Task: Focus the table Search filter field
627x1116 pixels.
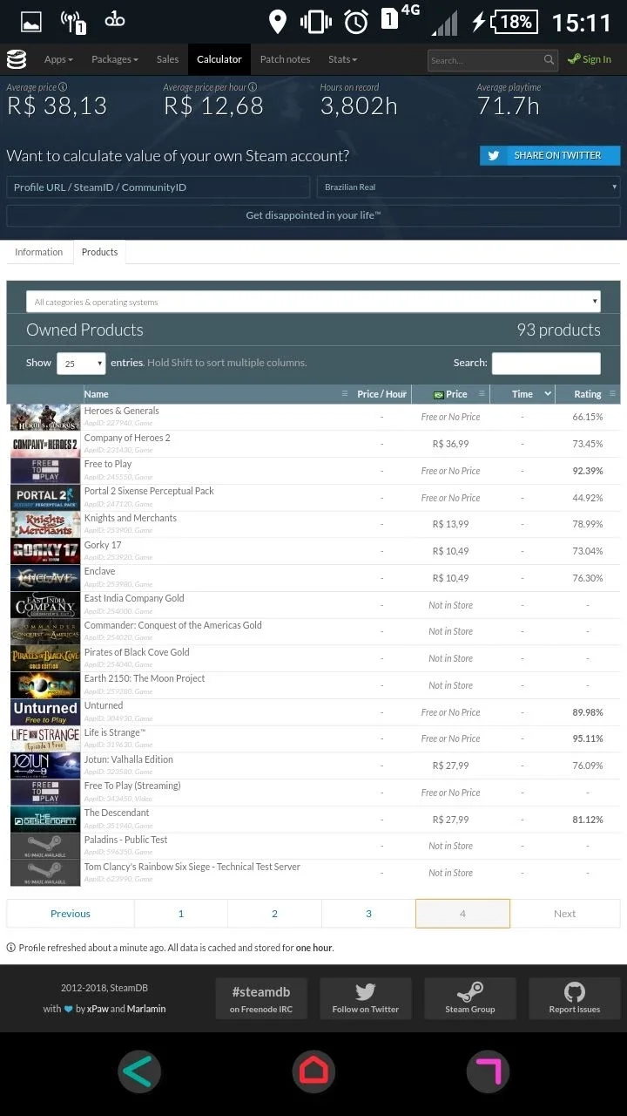Action: 546,363
